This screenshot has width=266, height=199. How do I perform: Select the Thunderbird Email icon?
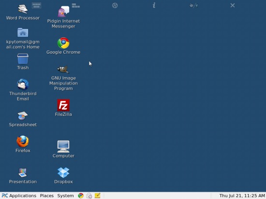click(x=23, y=85)
